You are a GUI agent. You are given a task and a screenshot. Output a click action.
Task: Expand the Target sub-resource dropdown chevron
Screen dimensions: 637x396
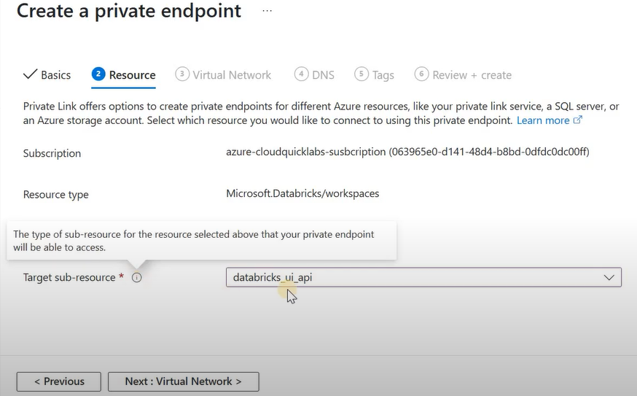click(609, 278)
